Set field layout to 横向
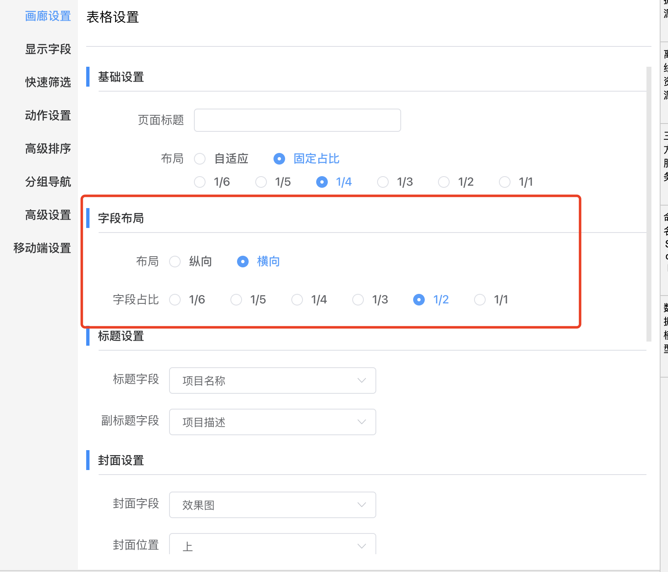Screen dimensions: 668x572 243,262
